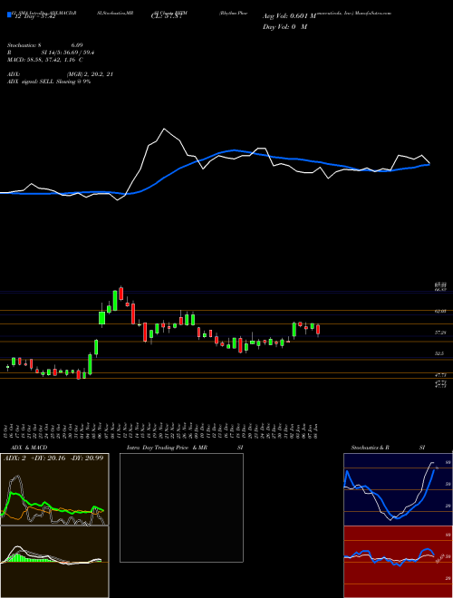Screen dimensions: 453x598
Task: Click the empty intraday trading price chart box
Action: click(181, 507)
